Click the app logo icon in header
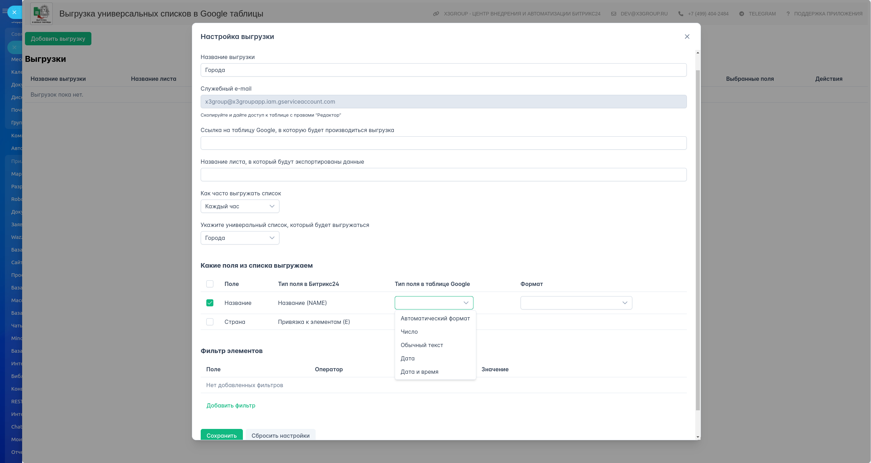871x463 pixels. [41, 14]
